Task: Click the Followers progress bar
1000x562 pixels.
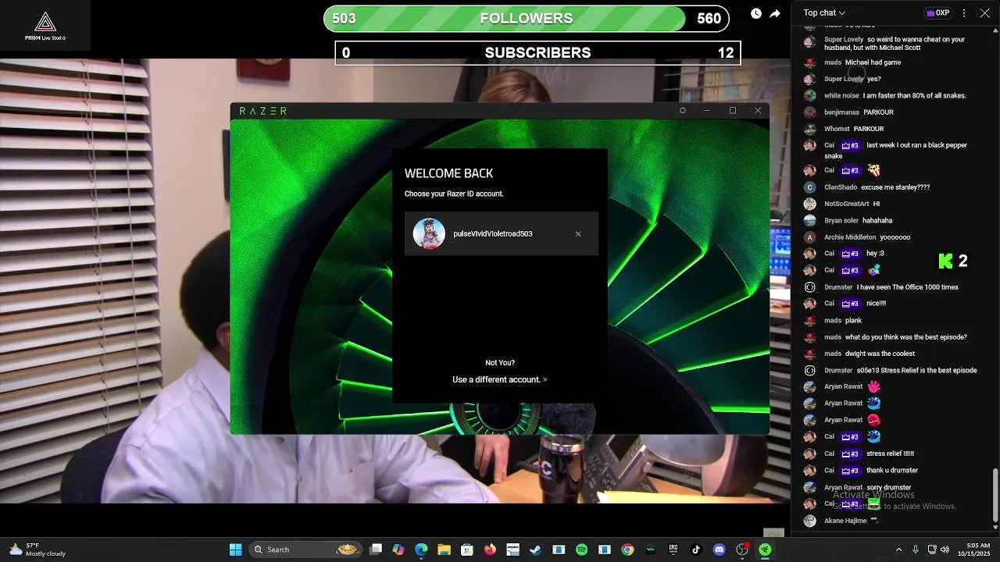Action: 527,19
